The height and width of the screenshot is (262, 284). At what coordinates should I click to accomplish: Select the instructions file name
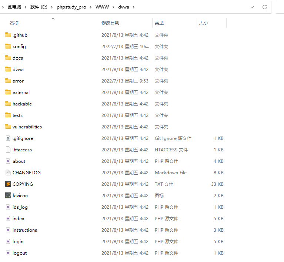pos(25,230)
